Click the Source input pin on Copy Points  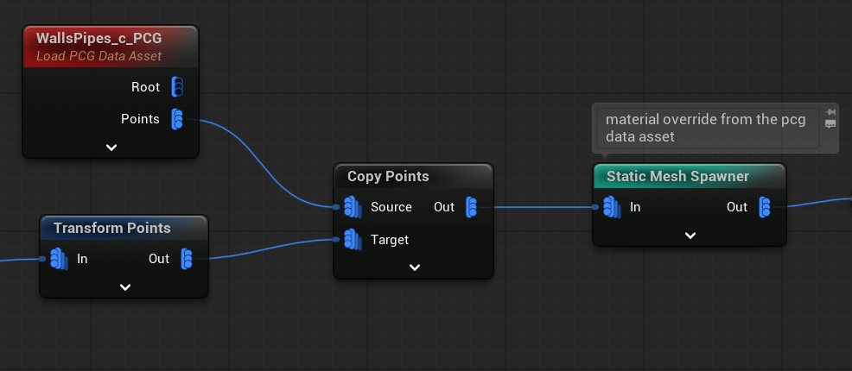(352, 207)
